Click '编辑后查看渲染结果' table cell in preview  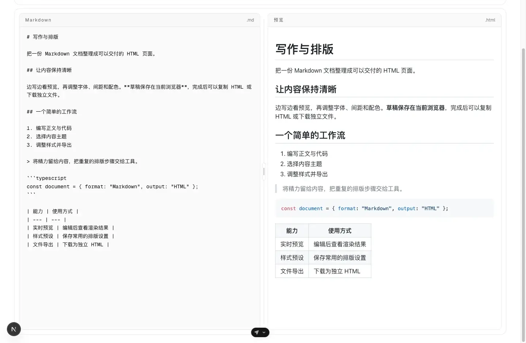coord(340,244)
